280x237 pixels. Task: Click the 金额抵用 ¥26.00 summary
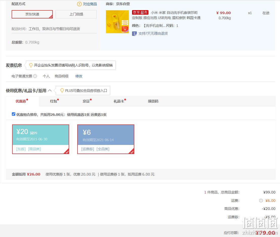[x=26, y=174]
